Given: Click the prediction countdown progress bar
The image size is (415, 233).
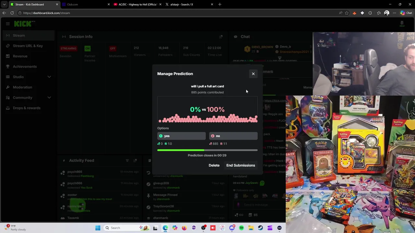Looking at the screenshot, I should click(x=207, y=150).
